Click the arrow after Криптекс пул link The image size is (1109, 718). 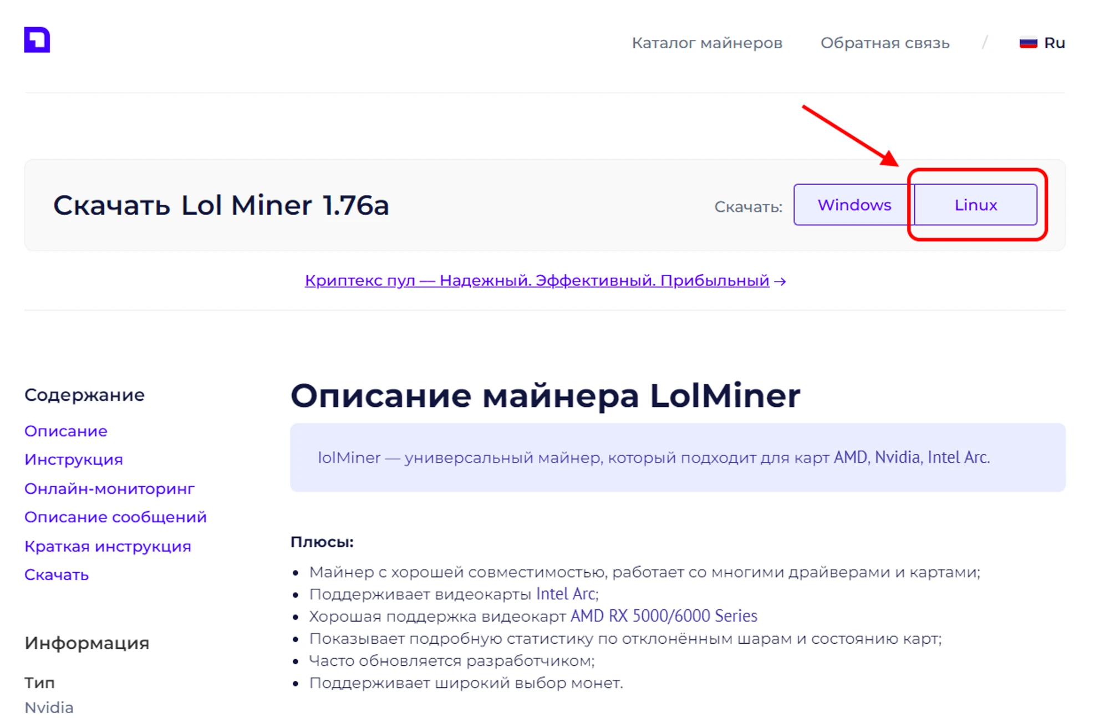tap(780, 282)
